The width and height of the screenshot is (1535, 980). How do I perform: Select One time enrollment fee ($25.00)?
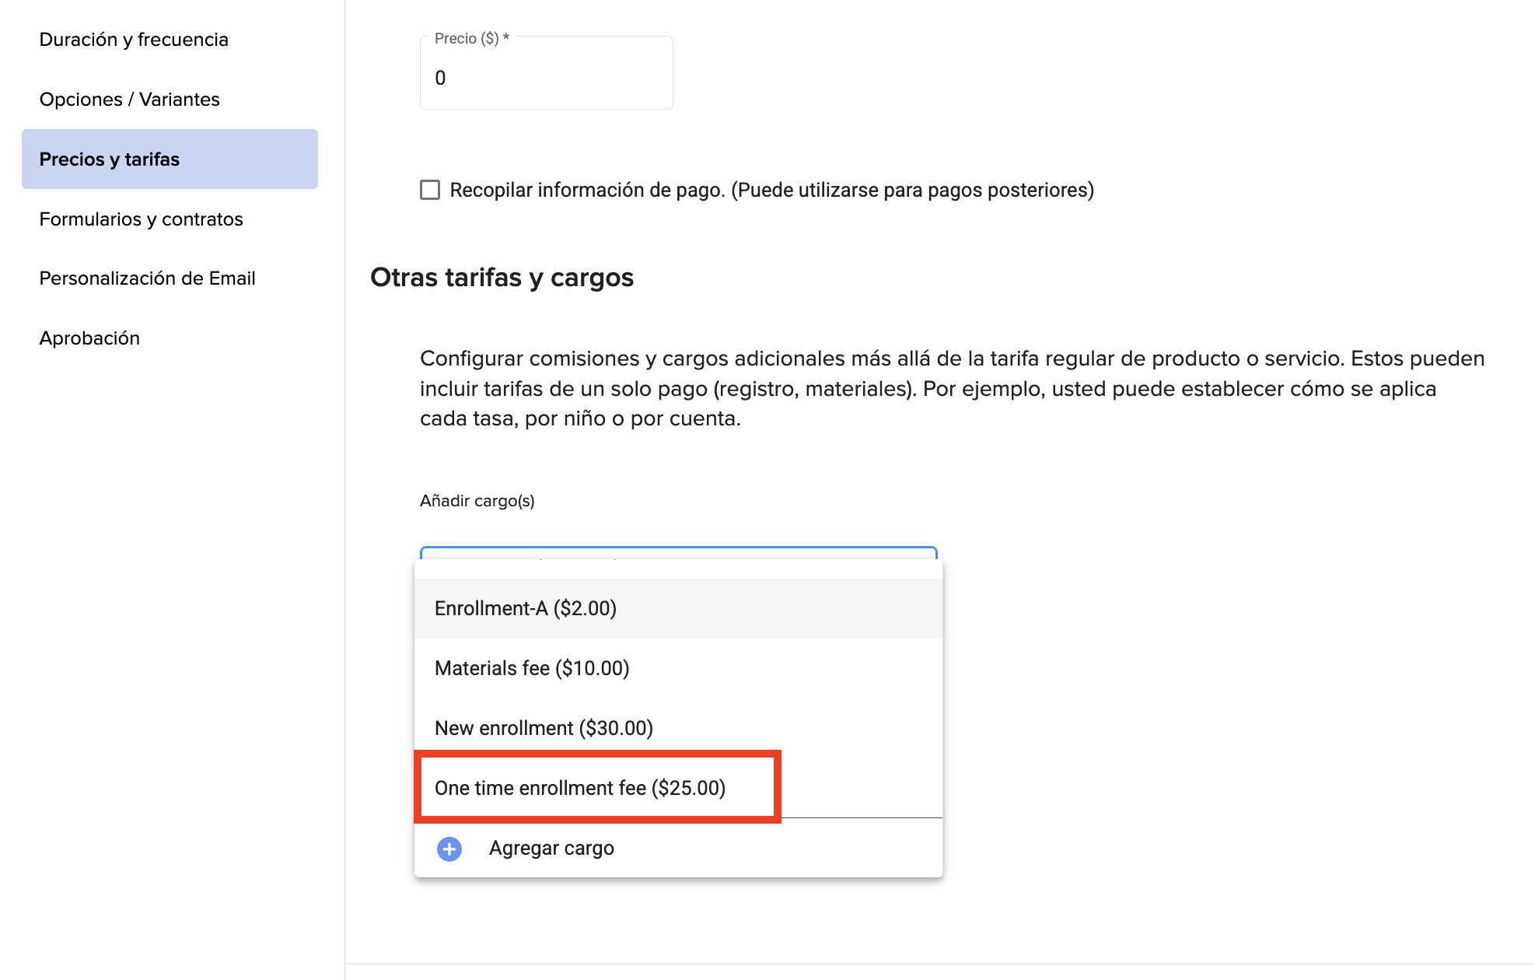tap(580, 788)
